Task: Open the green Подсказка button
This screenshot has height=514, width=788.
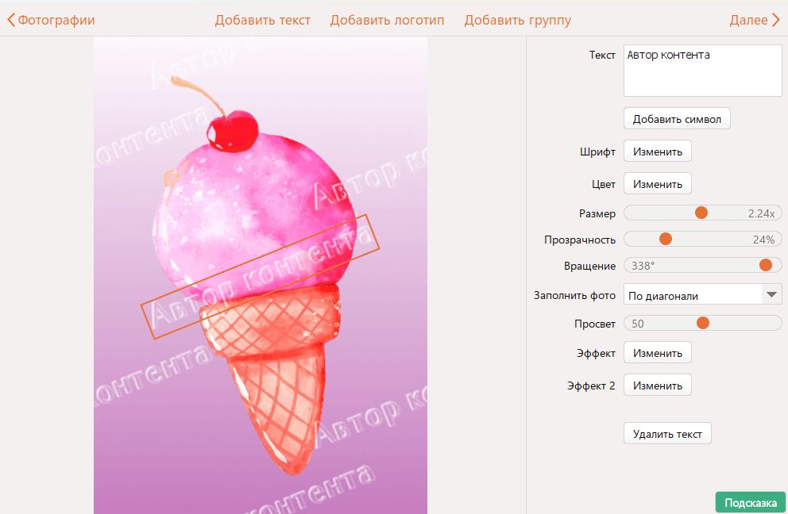Action: [x=751, y=502]
